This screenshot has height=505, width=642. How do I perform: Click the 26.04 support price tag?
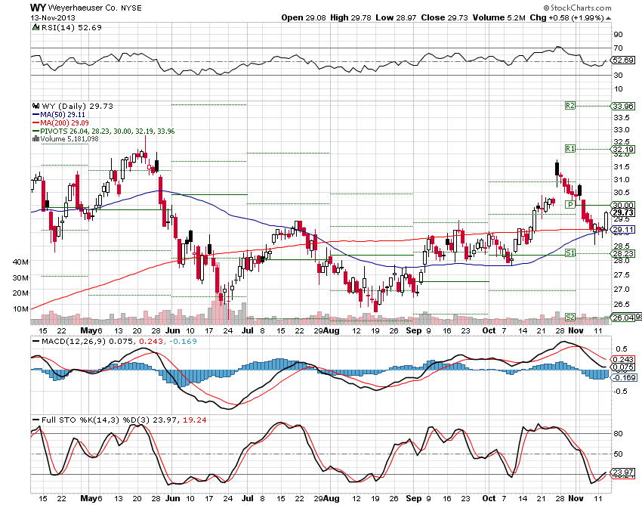[623, 318]
